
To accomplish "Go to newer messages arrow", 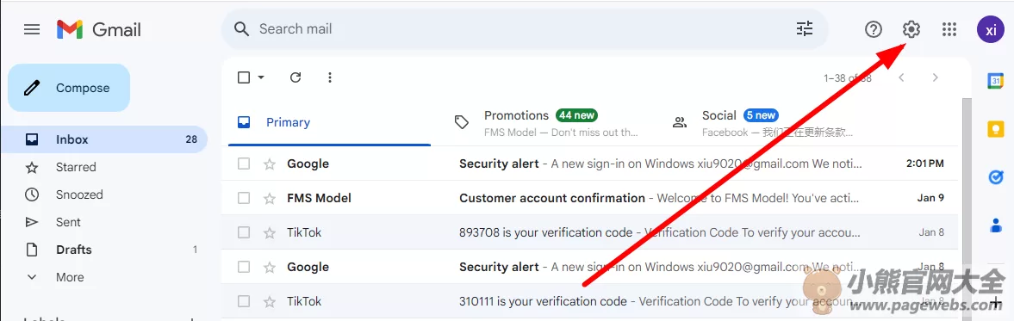I will click(x=901, y=77).
